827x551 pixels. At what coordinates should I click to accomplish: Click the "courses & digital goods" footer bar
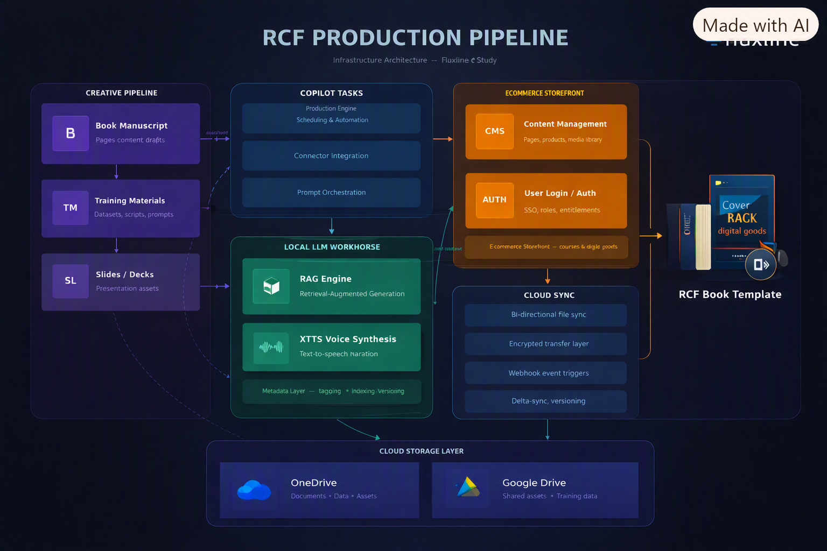(546, 247)
